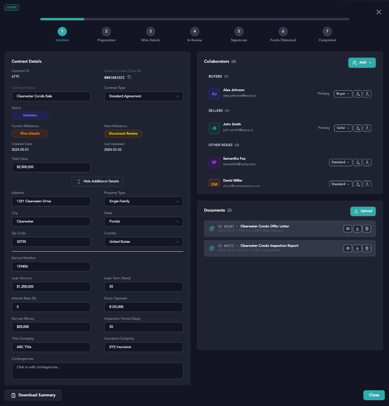Open the Country dropdown
The width and height of the screenshot is (389, 406).
(x=144, y=242)
